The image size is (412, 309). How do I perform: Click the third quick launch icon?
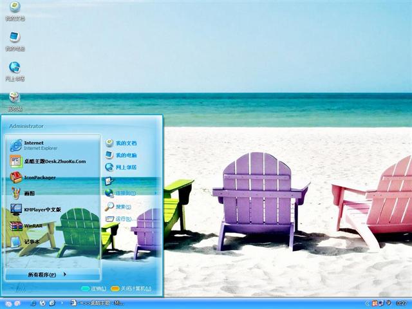pos(52,303)
